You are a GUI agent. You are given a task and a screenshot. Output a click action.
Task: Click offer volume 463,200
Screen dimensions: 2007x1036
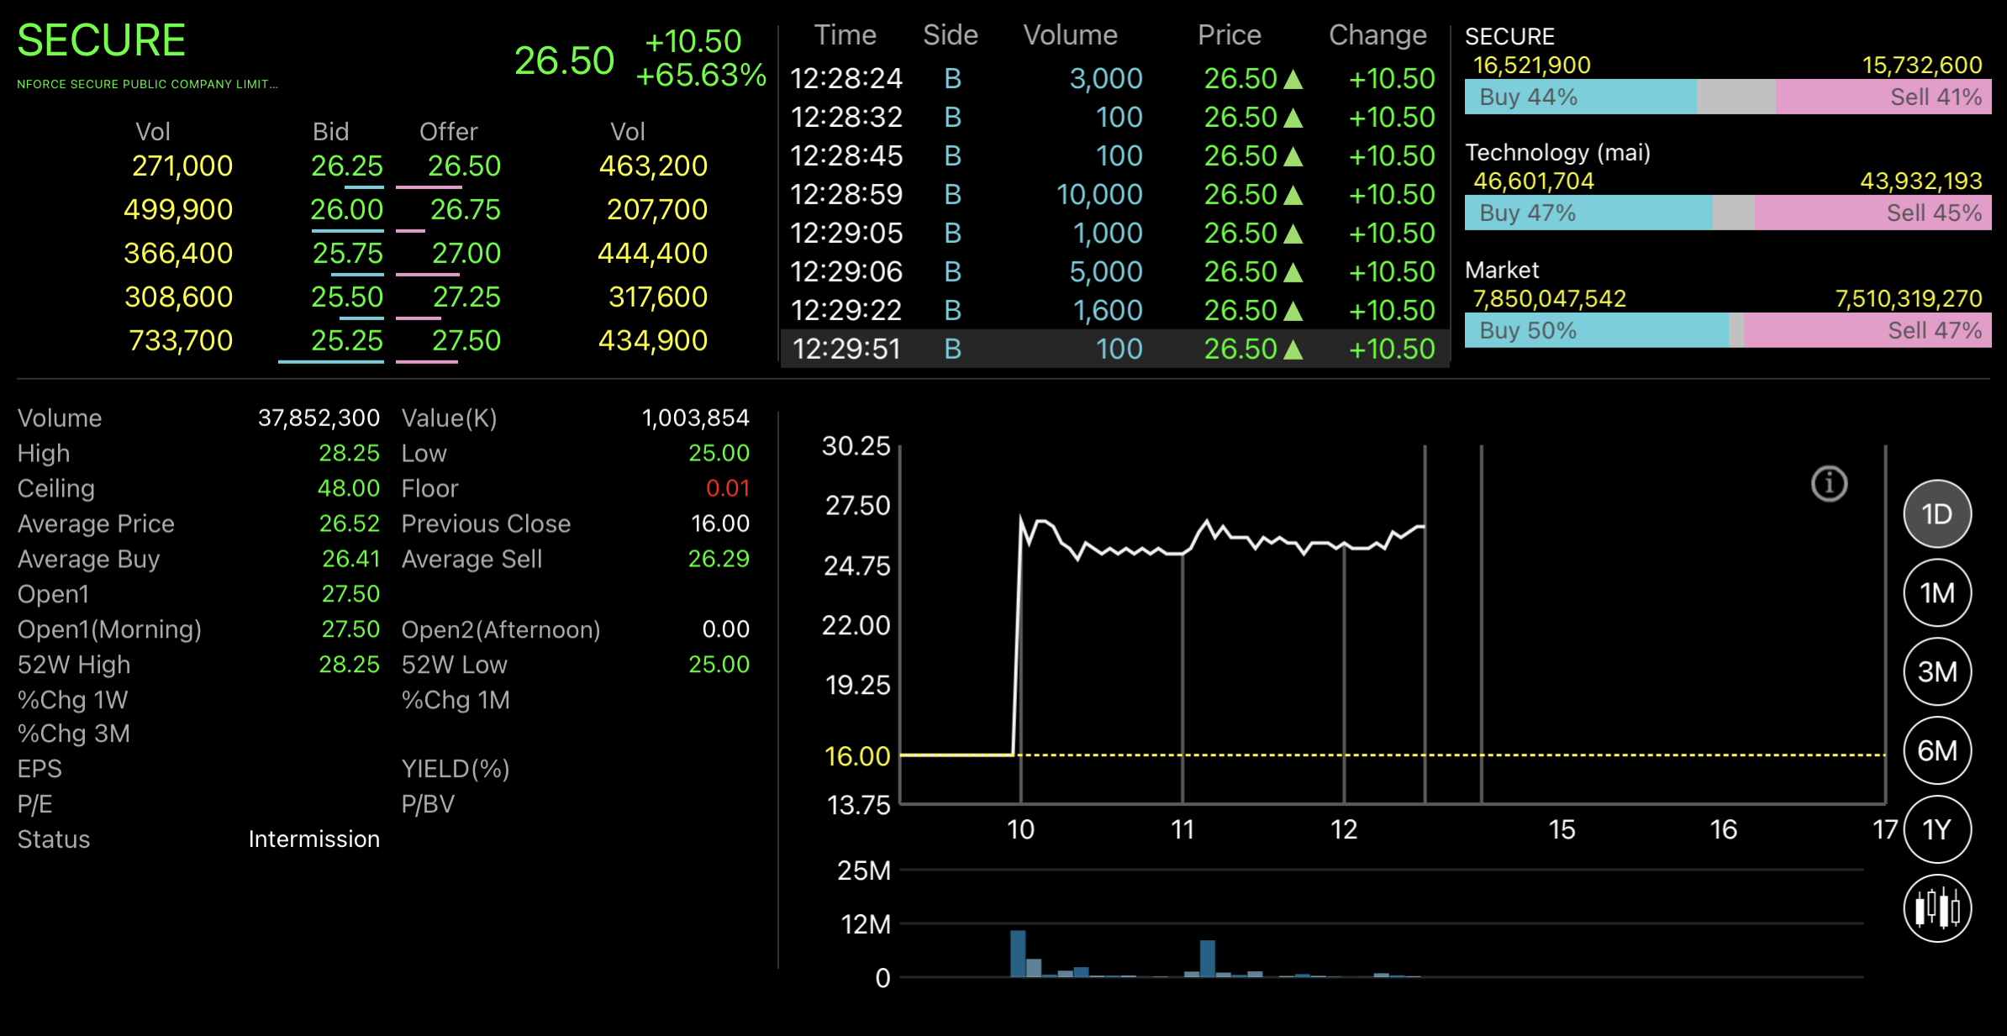653,166
